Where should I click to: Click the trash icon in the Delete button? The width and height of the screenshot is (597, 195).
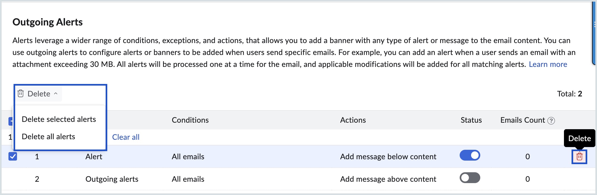click(21, 94)
